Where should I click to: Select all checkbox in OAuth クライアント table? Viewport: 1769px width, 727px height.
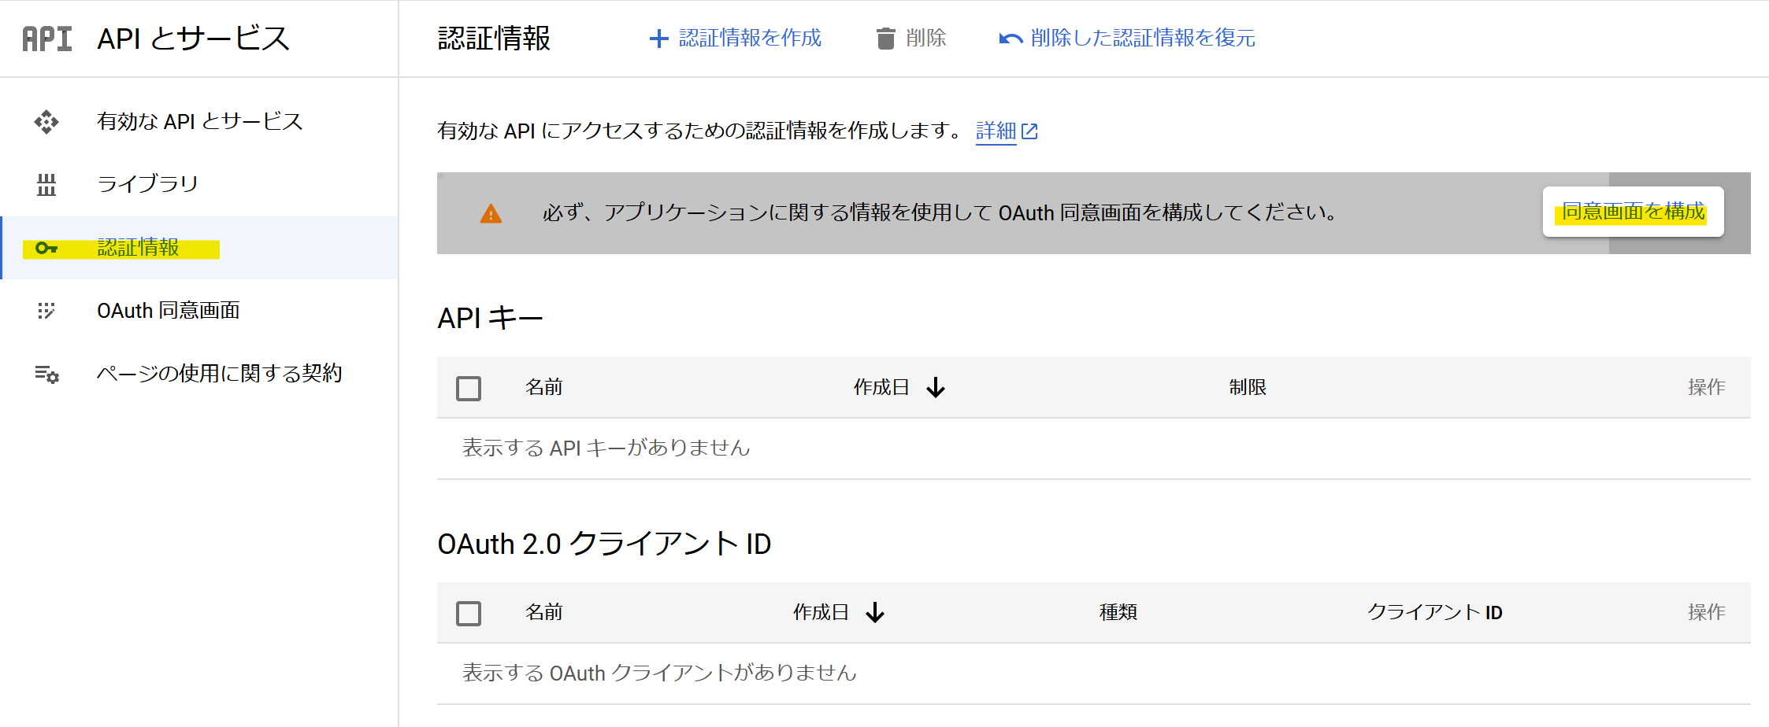pos(469,613)
